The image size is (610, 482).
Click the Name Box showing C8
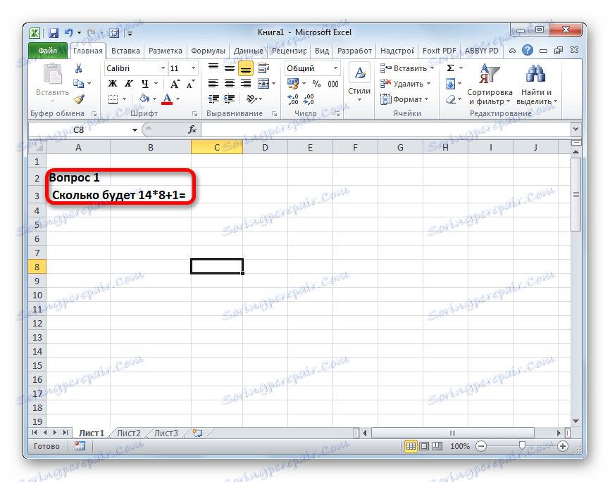(79, 130)
